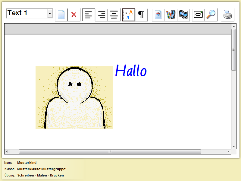This screenshot has height=181, width=241.
Task: Toggle paragraph marks display
Action: pos(141,14)
